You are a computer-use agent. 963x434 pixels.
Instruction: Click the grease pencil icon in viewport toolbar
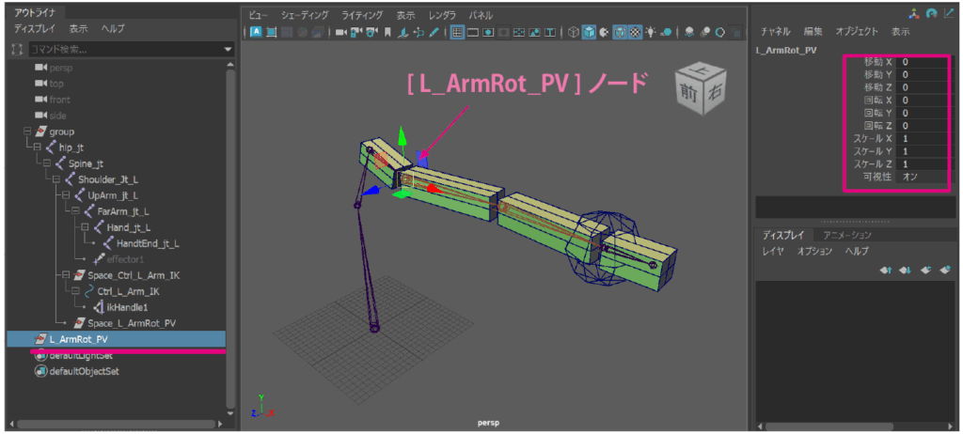coord(434,32)
